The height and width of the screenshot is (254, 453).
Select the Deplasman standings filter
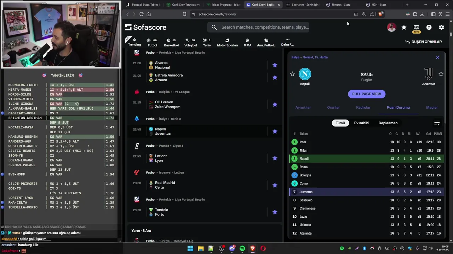coord(388,123)
